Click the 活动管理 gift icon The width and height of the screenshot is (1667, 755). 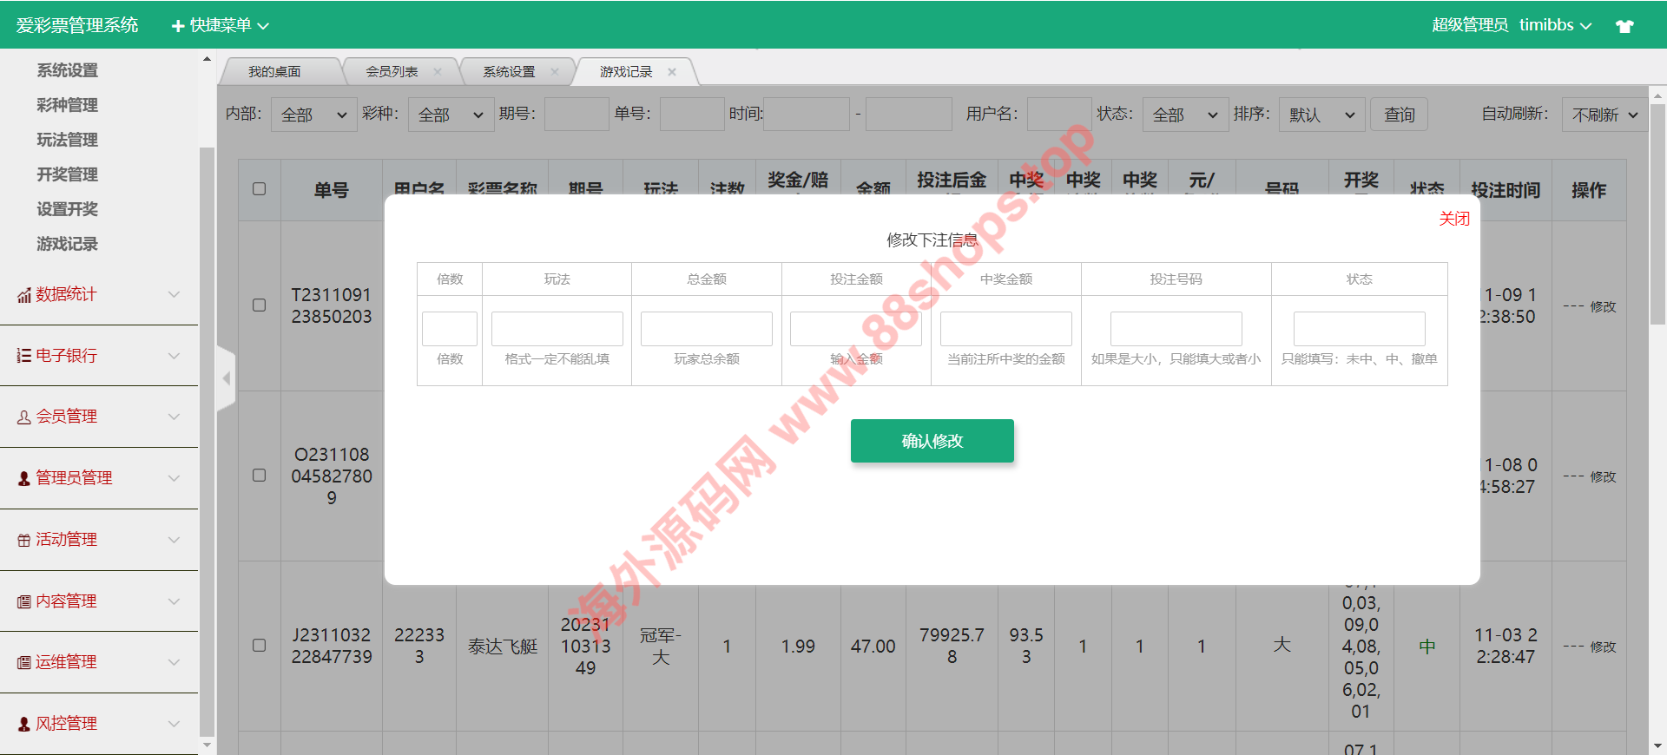click(x=24, y=540)
